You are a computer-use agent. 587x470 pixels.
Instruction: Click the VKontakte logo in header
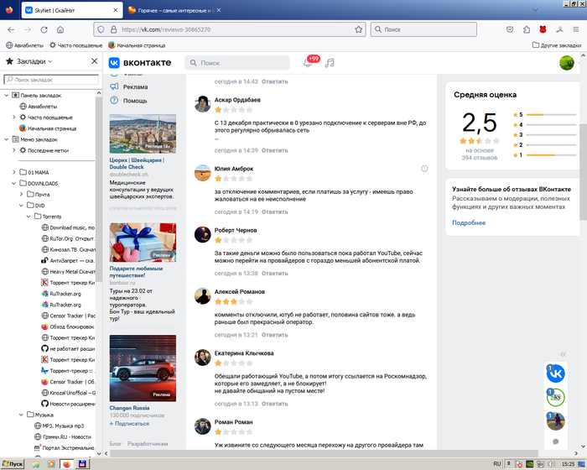[139, 63]
